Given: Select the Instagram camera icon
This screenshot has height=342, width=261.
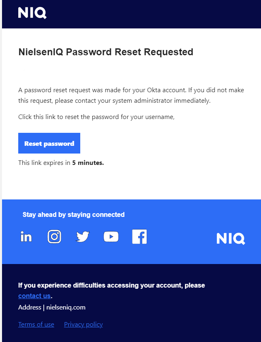Looking at the screenshot, I should click(54, 236).
